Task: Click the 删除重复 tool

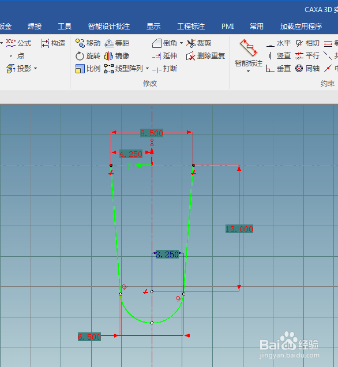Action: [x=205, y=56]
